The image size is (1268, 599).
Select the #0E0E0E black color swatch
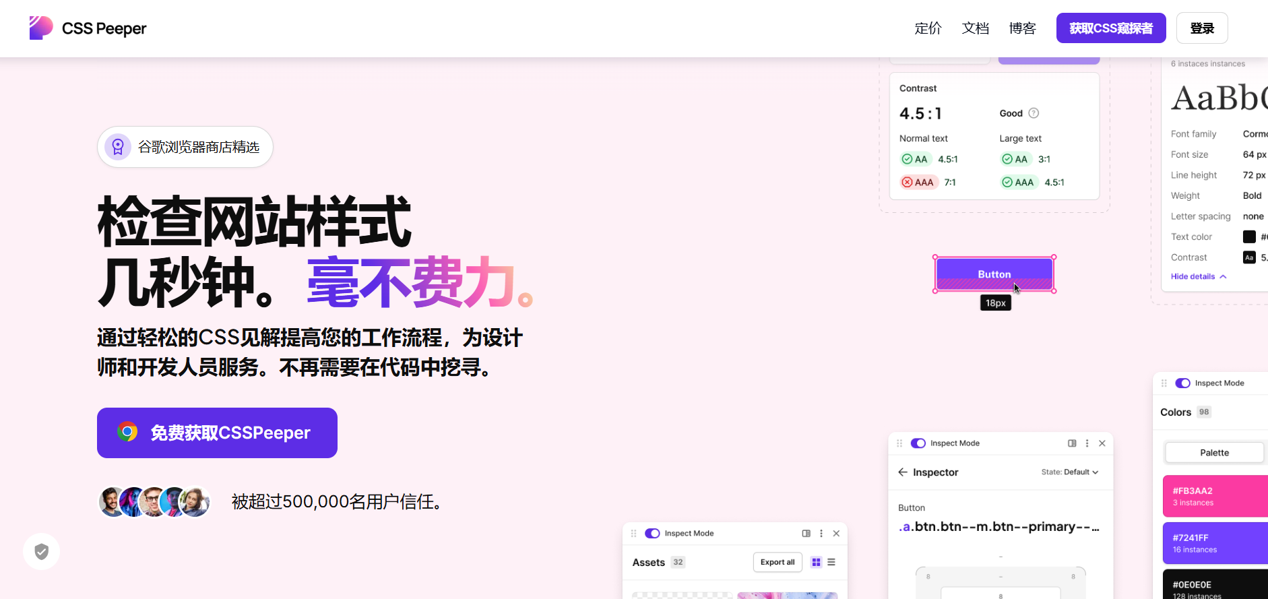pyautogui.click(x=1215, y=585)
